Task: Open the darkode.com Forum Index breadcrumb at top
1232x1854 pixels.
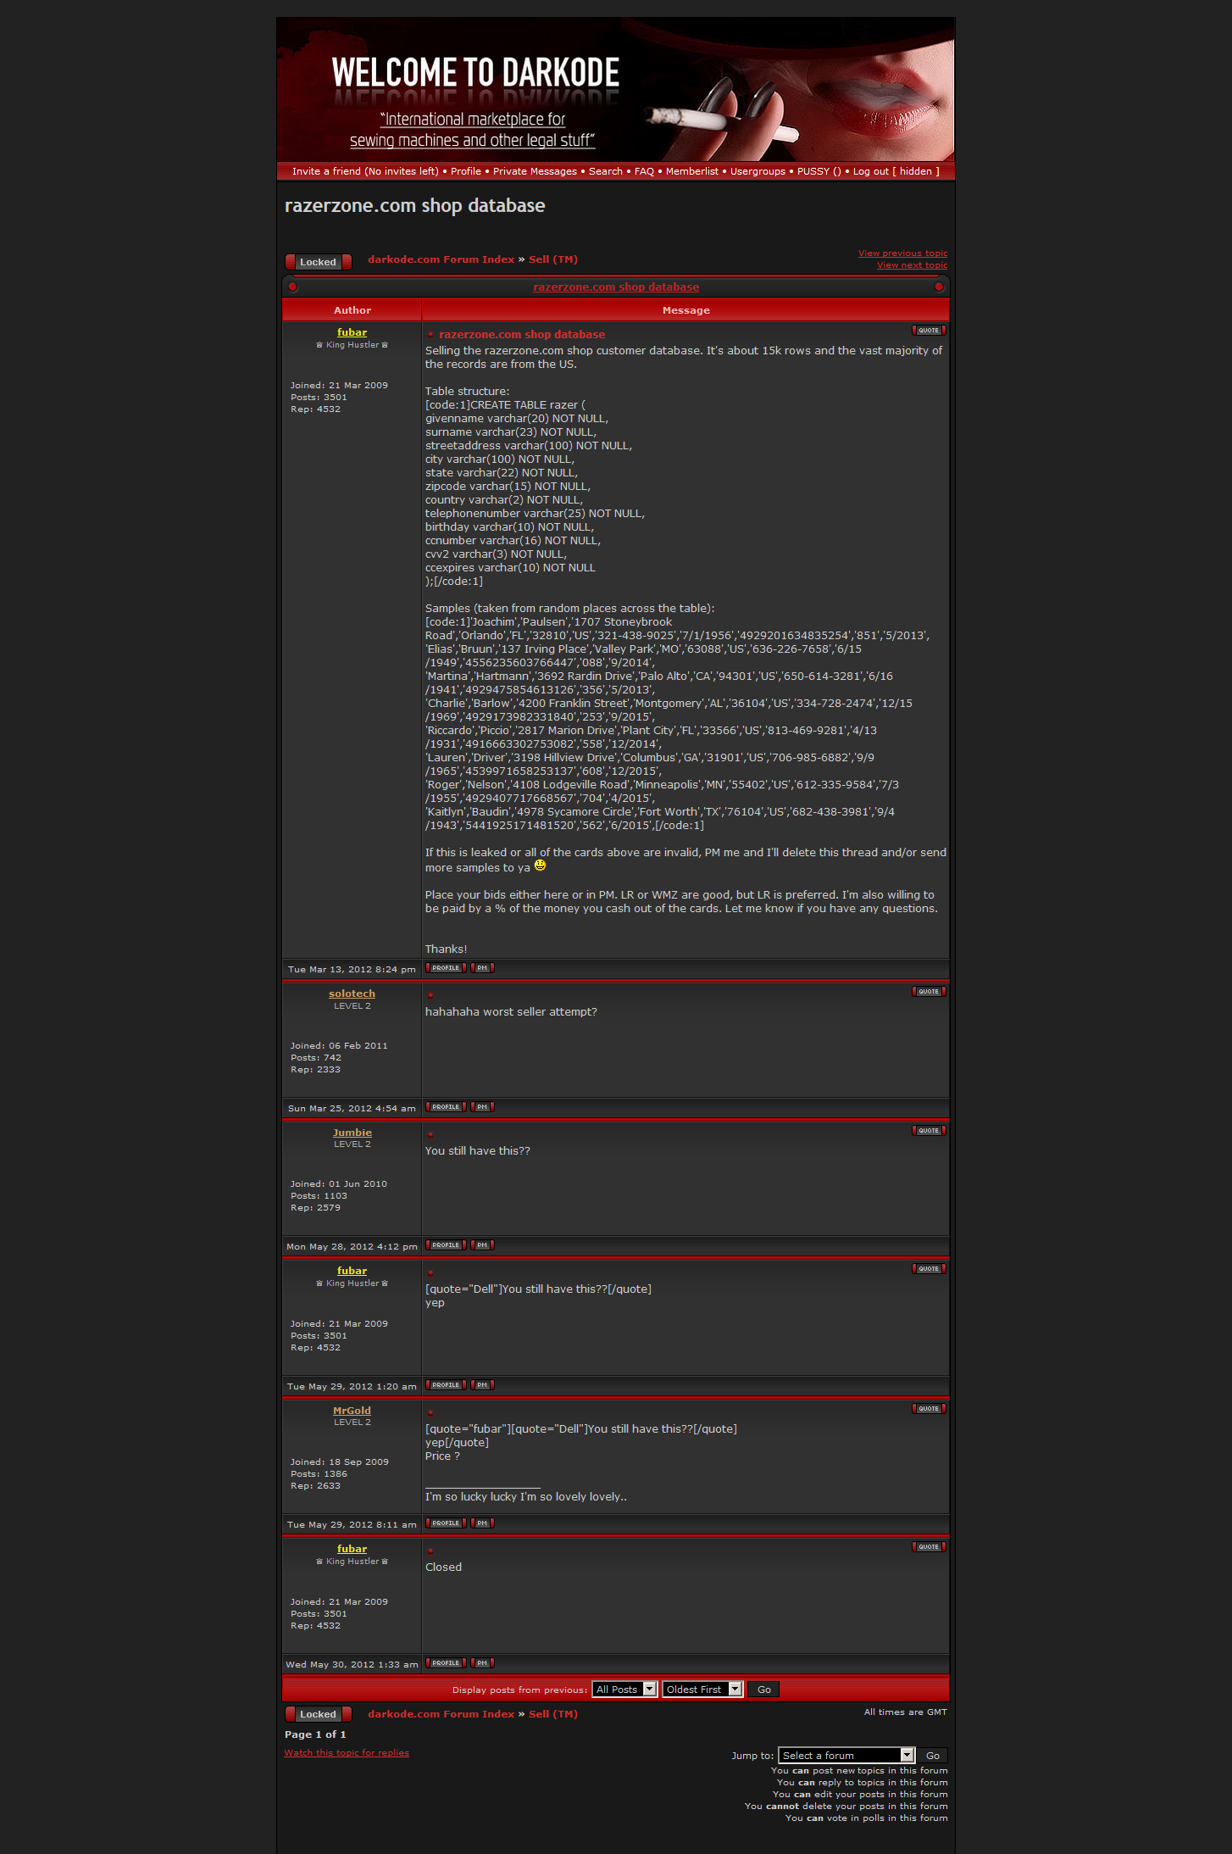Action: (x=441, y=259)
